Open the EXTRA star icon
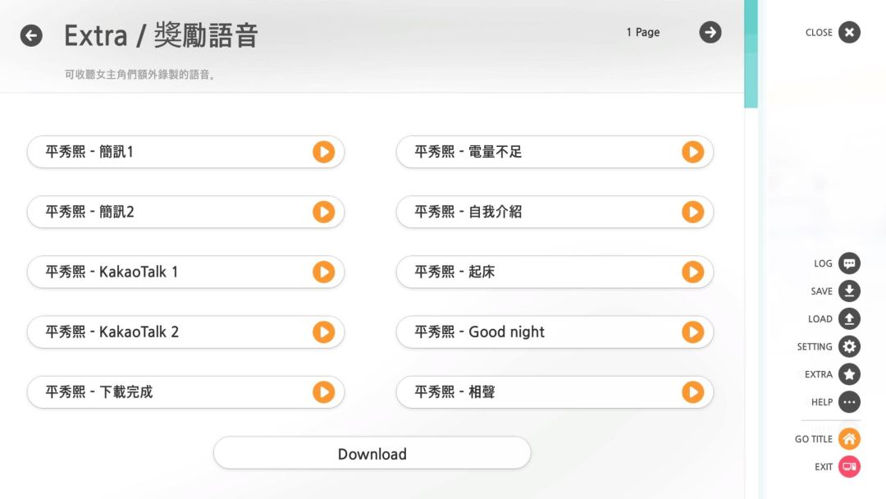The width and height of the screenshot is (886, 499). click(x=849, y=374)
